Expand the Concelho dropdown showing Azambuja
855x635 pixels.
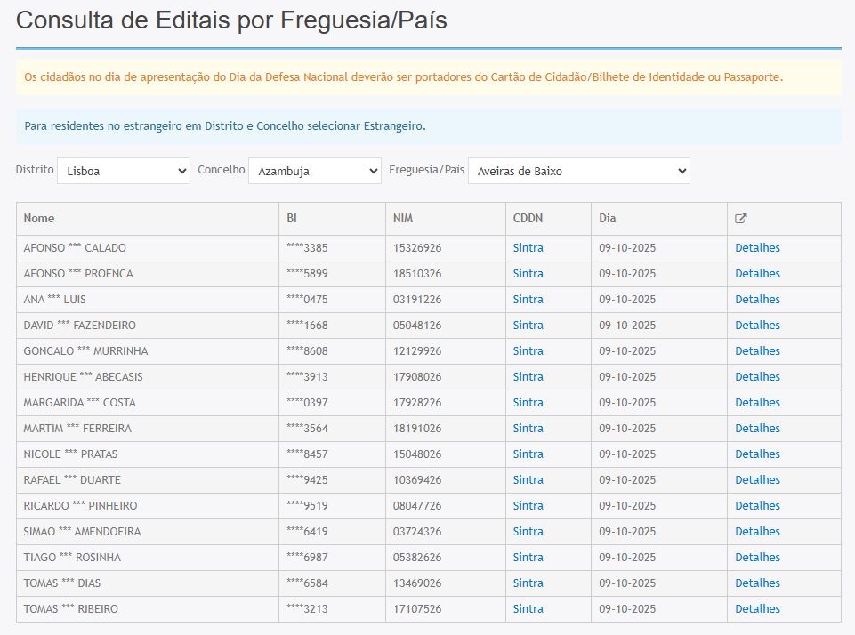[x=315, y=171]
